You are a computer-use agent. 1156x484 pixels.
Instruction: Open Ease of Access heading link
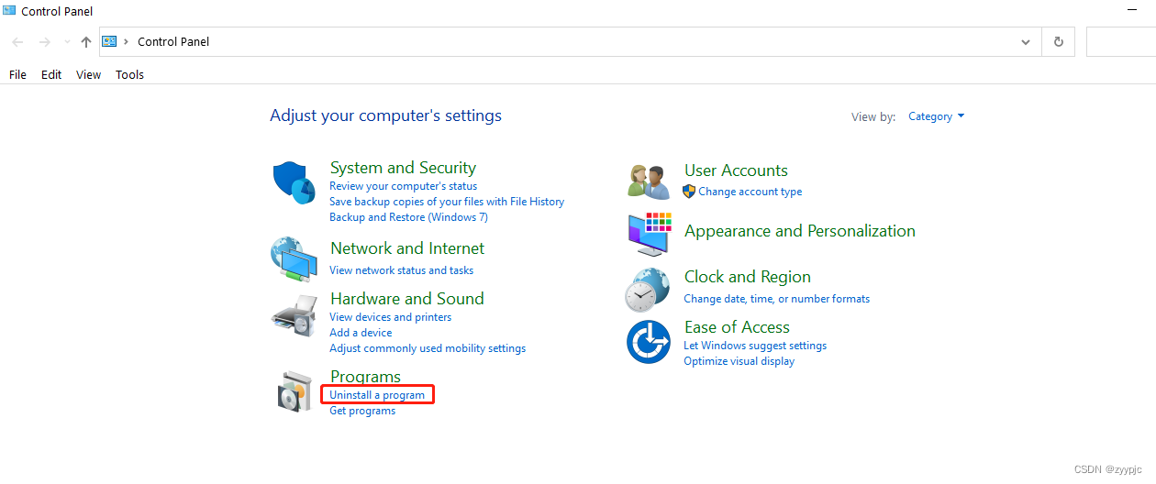[737, 327]
